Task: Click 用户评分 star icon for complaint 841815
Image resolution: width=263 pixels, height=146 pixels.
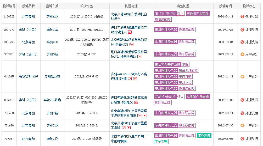Action: tap(242, 76)
